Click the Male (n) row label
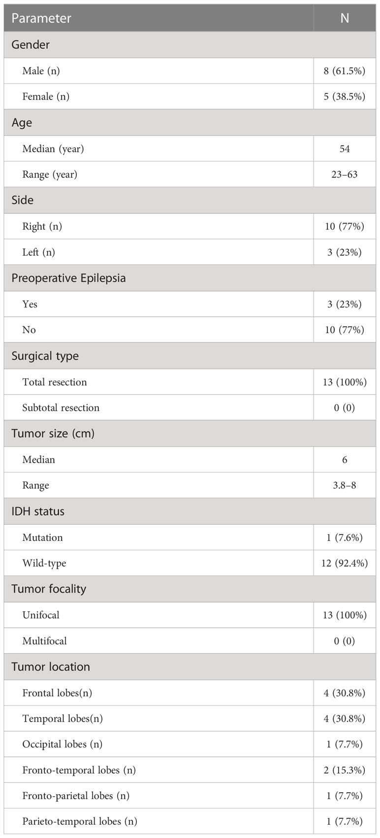Viewport: 380px width, 838px height. [41, 71]
